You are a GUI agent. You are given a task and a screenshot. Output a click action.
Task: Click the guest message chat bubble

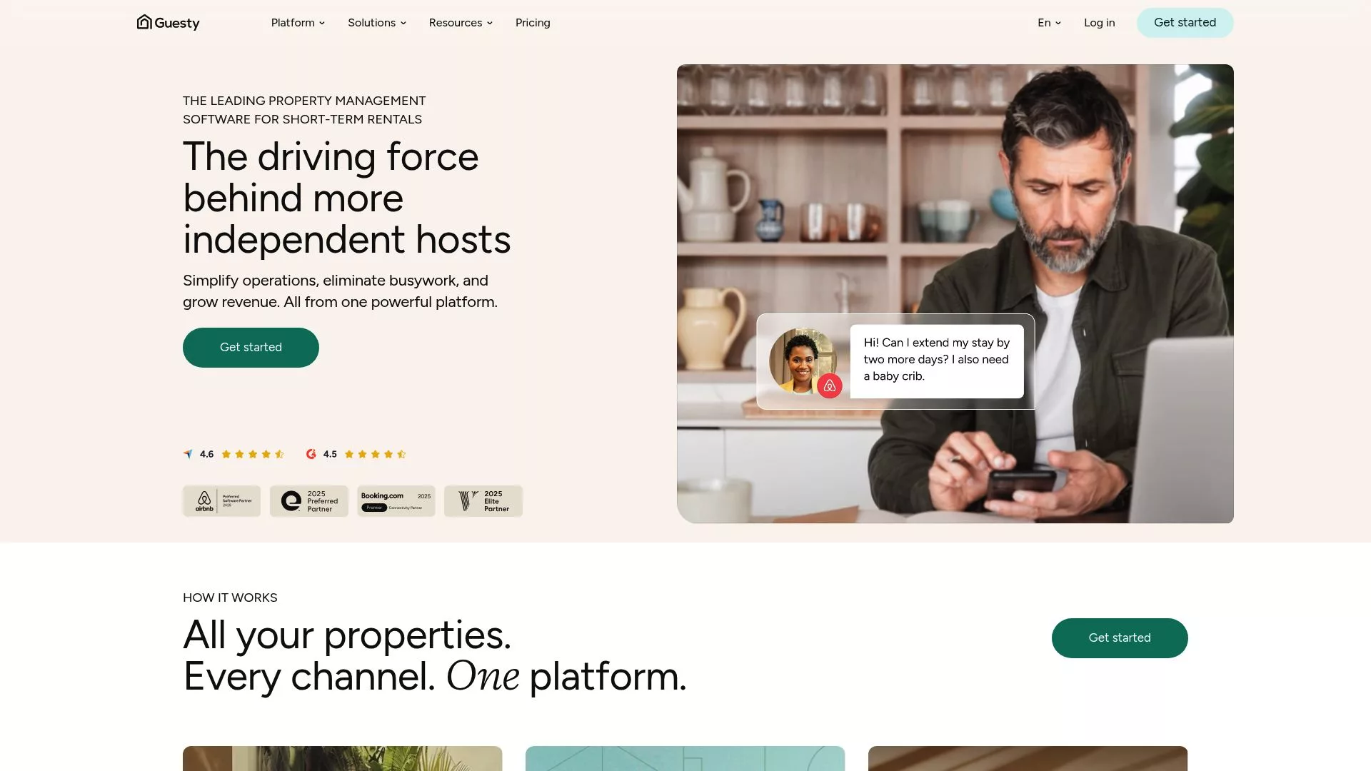[936, 361]
